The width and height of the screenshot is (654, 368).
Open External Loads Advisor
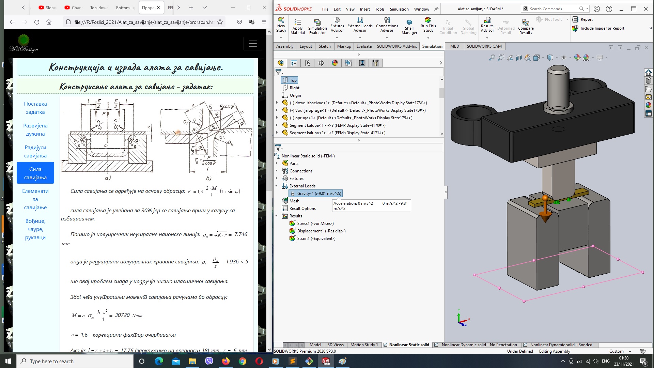tap(360, 25)
